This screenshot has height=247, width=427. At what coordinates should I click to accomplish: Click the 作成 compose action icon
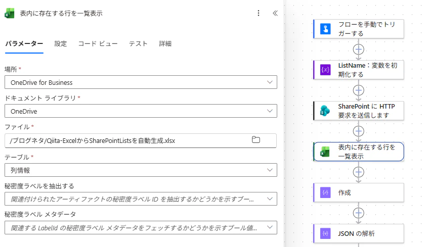(x=325, y=192)
